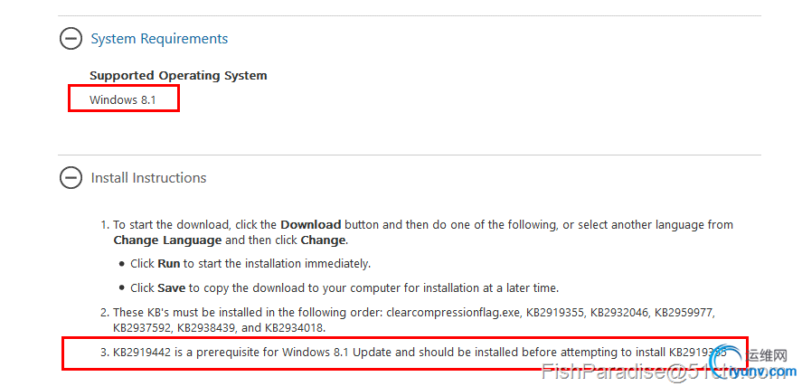Click the bold Save word in the instructions

(170, 287)
